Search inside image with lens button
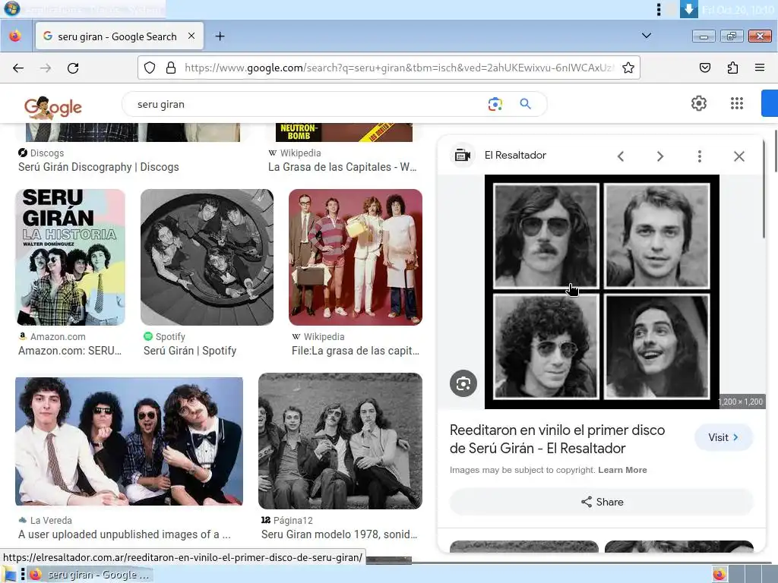This screenshot has height=583, width=778. [463, 383]
